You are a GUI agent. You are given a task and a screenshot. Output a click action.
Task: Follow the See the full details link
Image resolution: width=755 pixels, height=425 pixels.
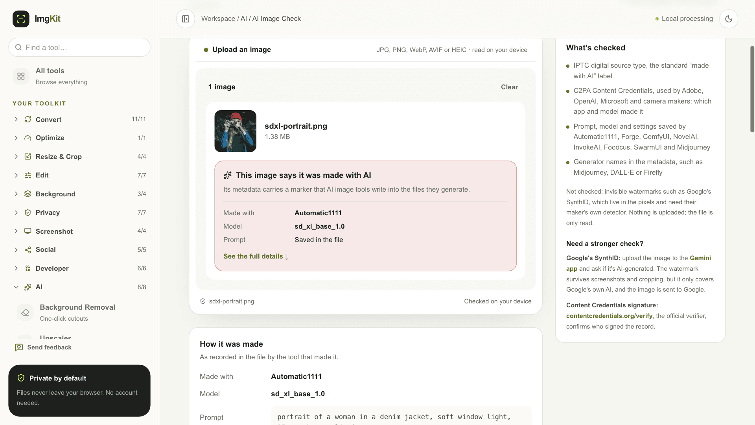click(x=256, y=256)
